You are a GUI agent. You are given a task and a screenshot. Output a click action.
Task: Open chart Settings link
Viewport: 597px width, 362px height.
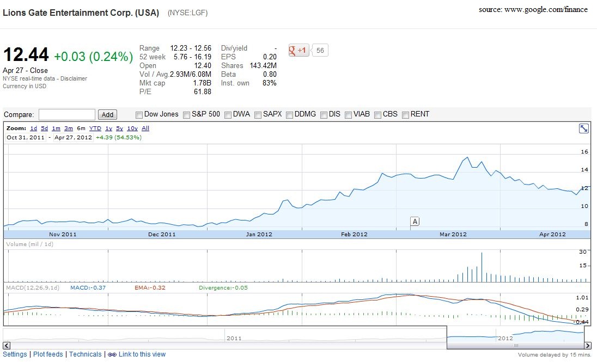click(x=15, y=354)
